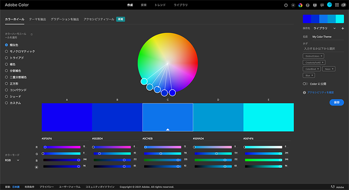Switch to the トレンド tab

(x=160, y=5)
